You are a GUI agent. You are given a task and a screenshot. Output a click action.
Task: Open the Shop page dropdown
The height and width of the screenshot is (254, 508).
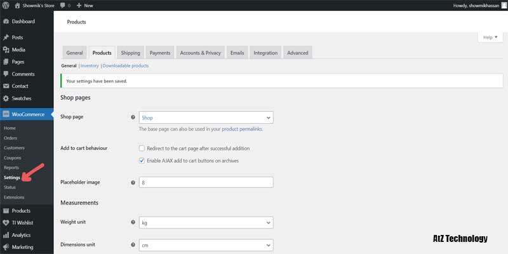206,117
